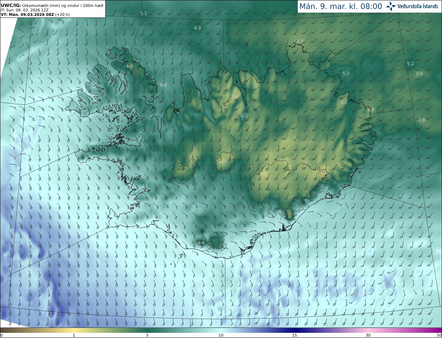Click the Mán. 9. mar. kl. 08:00 header
442x338 pixels.
point(340,6)
